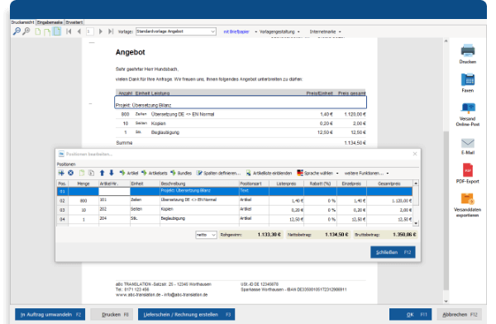496x324 pixels.
Task: Delete position with the blue X icon
Action: [x=71, y=173]
